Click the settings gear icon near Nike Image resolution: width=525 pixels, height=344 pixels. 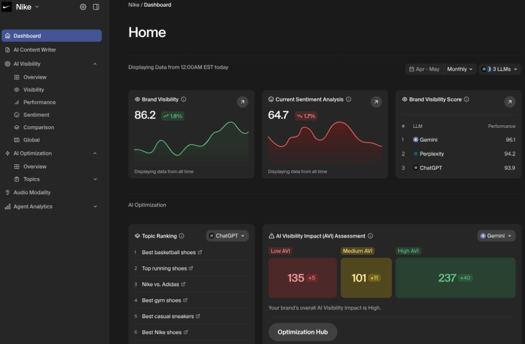click(83, 7)
